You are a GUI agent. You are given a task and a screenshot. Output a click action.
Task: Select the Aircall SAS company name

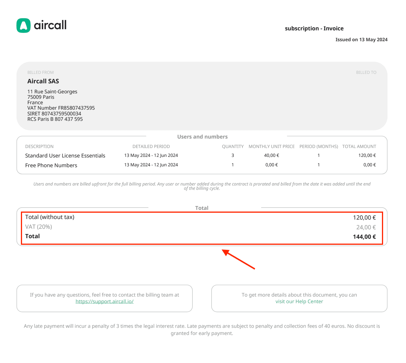click(43, 81)
